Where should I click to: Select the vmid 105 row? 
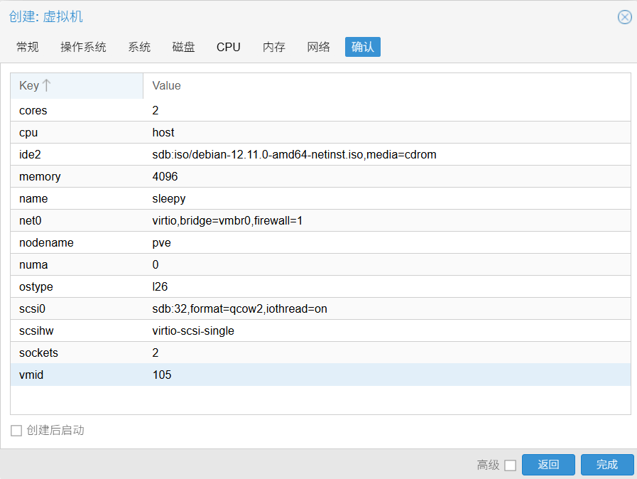[x=320, y=375]
